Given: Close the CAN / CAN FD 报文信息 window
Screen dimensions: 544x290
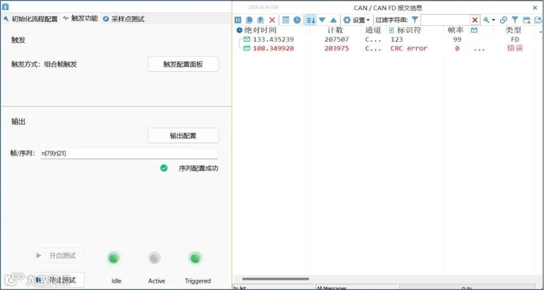Looking at the screenshot, I should tap(534, 8).
